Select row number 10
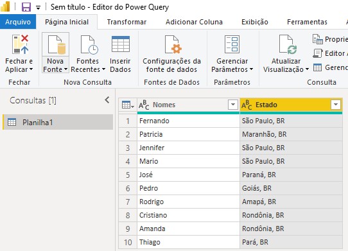The width and height of the screenshot is (348, 251). click(x=128, y=243)
